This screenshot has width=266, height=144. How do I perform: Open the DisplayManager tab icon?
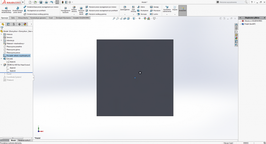pyautogui.click(x=25, y=24)
